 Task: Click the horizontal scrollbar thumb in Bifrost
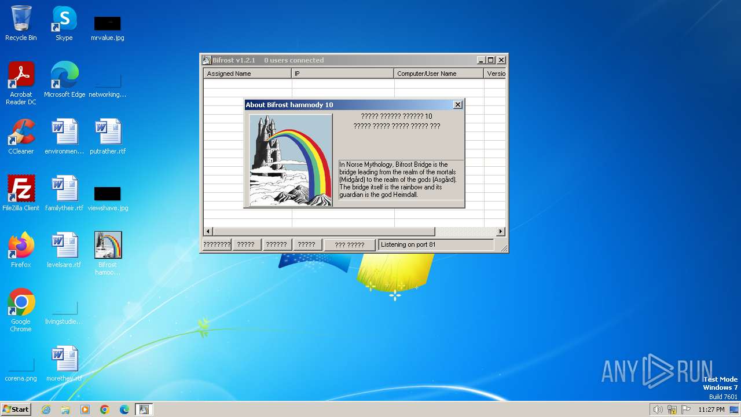pyautogui.click(x=324, y=232)
